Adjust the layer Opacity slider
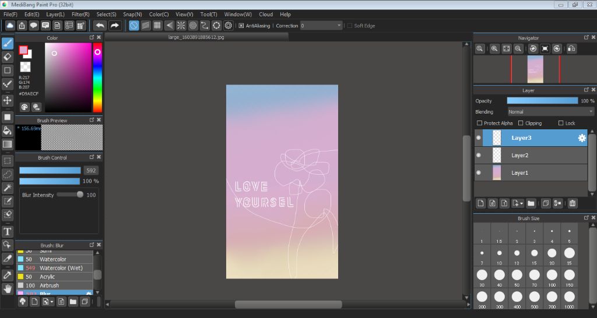 (x=542, y=101)
